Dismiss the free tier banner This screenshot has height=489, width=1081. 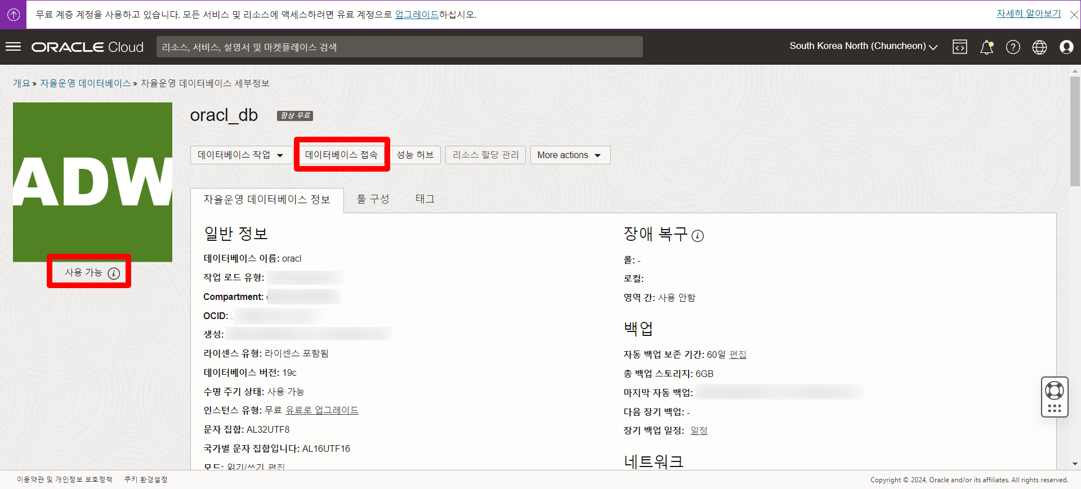click(1074, 15)
